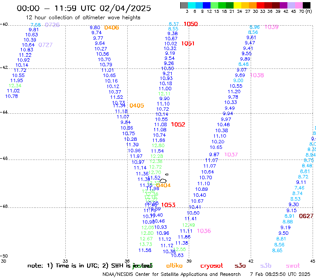Select the 'altika' satellite legend label
The image size is (316, 278).
tap(174, 266)
